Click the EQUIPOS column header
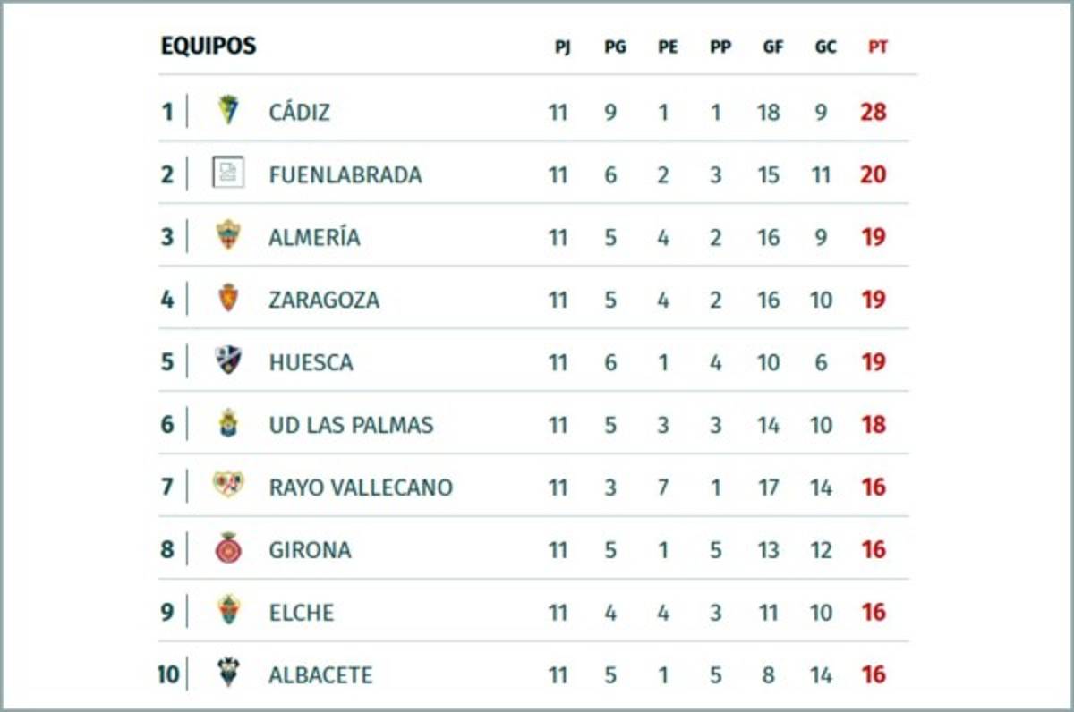1074x712 pixels. pyautogui.click(x=208, y=46)
